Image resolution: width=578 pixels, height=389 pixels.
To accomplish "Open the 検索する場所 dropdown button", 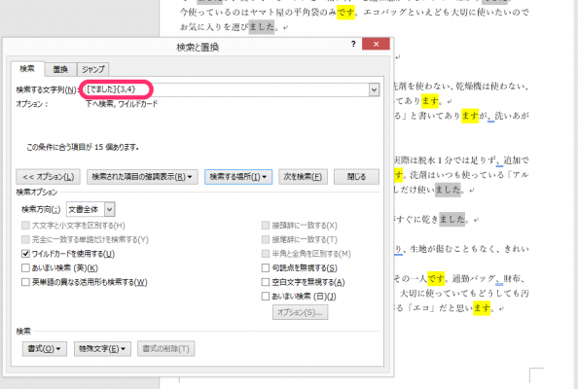I will [238, 177].
